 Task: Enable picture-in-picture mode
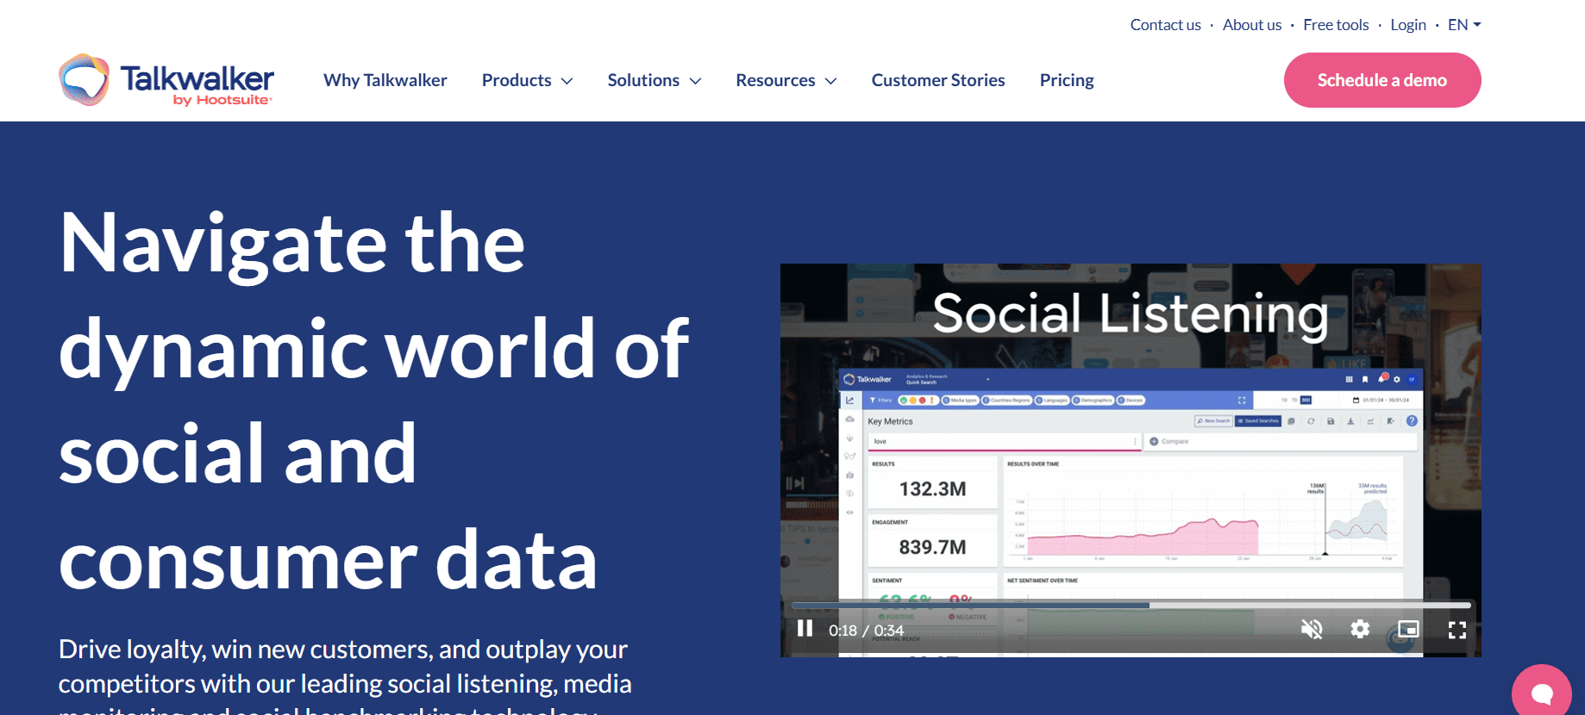tap(1408, 630)
